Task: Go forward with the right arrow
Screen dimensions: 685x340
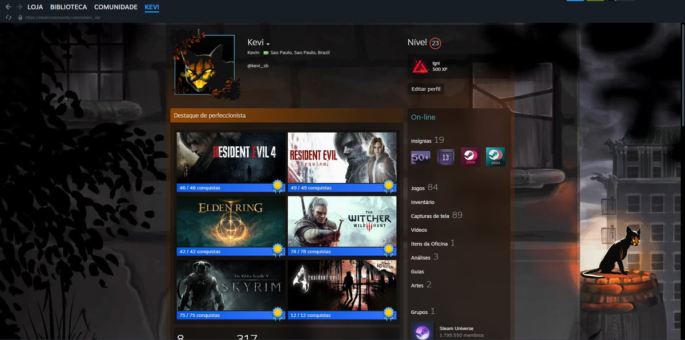Action: [x=20, y=7]
